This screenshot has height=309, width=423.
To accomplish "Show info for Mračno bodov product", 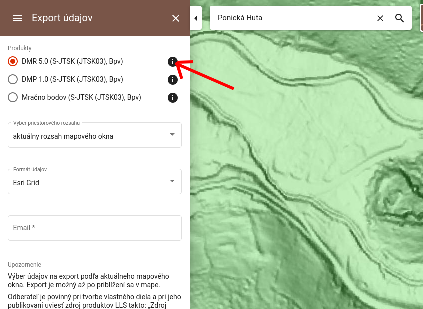I will coord(173,98).
